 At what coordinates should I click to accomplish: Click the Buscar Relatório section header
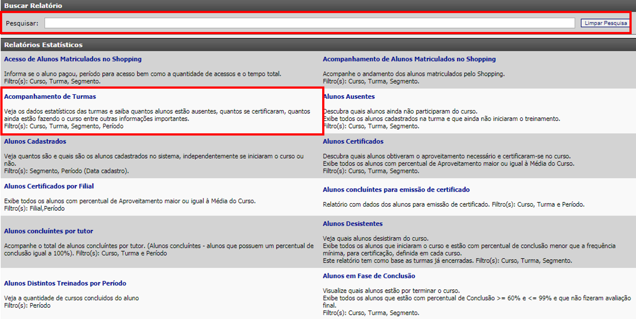point(33,6)
